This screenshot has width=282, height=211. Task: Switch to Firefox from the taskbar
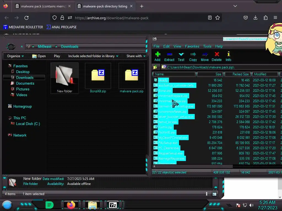[x=71, y=205]
